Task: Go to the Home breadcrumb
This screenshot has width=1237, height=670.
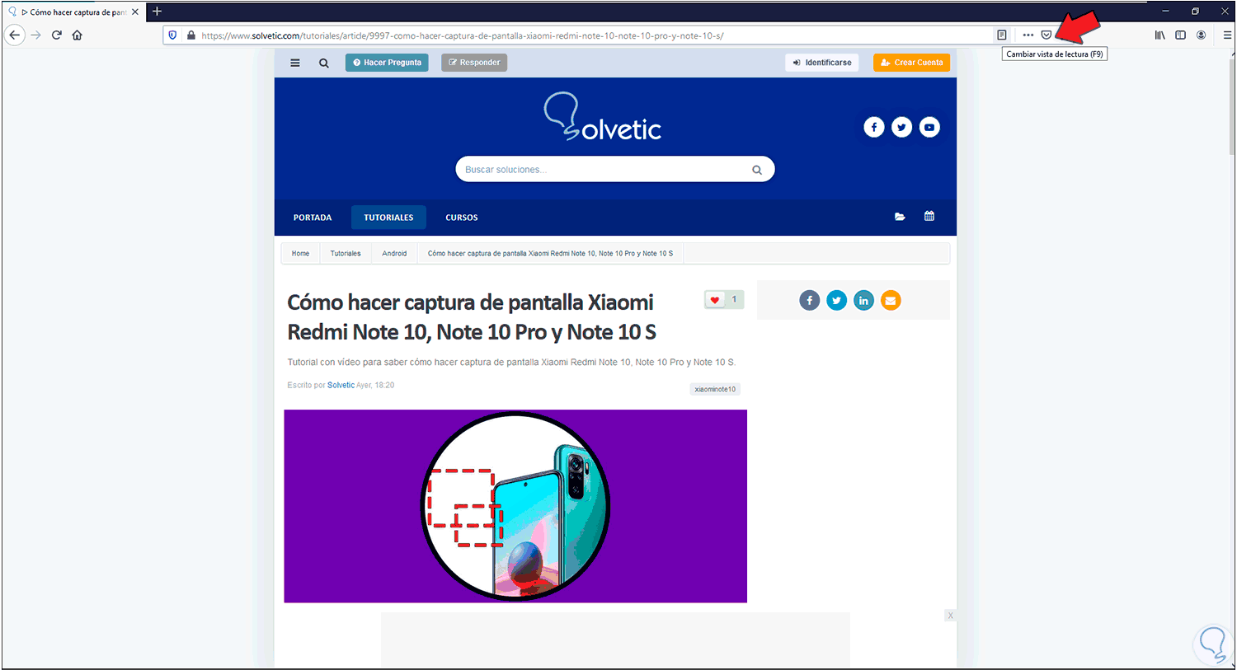Action: (x=300, y=254)
